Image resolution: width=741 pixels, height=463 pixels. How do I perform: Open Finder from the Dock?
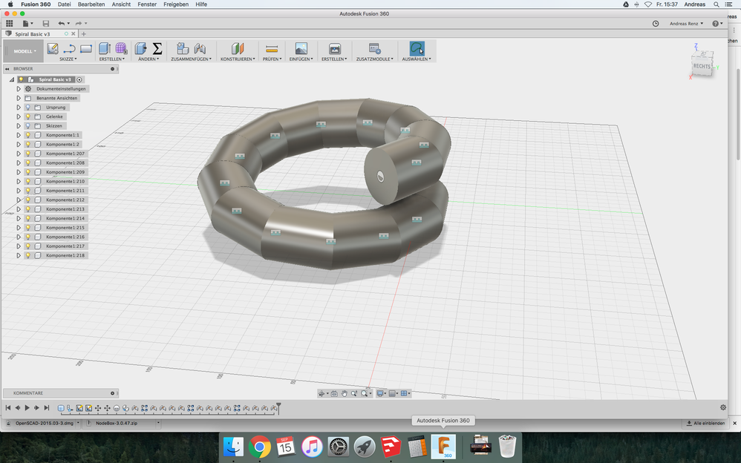click(233, 447)
